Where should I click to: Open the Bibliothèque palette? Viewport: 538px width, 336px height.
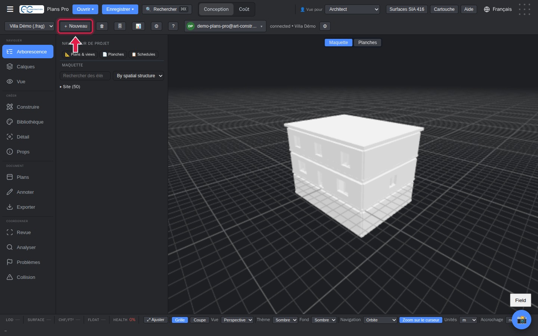coord(28,122)
